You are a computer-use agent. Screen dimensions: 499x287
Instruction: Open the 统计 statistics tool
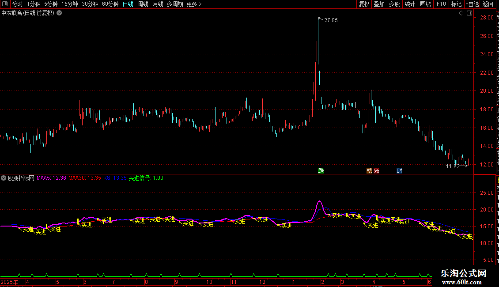[x=409, y=4]
